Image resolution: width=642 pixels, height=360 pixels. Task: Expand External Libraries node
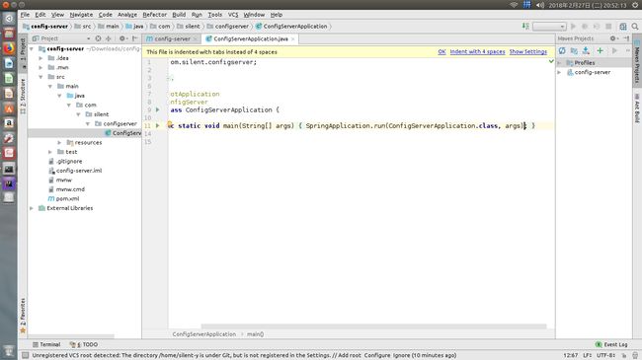[x=32, y=208]
